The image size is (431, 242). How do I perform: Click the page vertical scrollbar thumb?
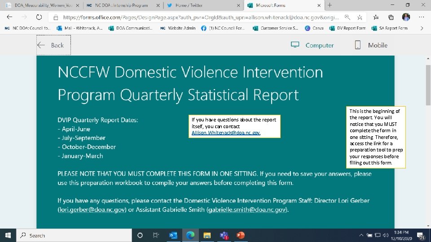coord(428,85)
